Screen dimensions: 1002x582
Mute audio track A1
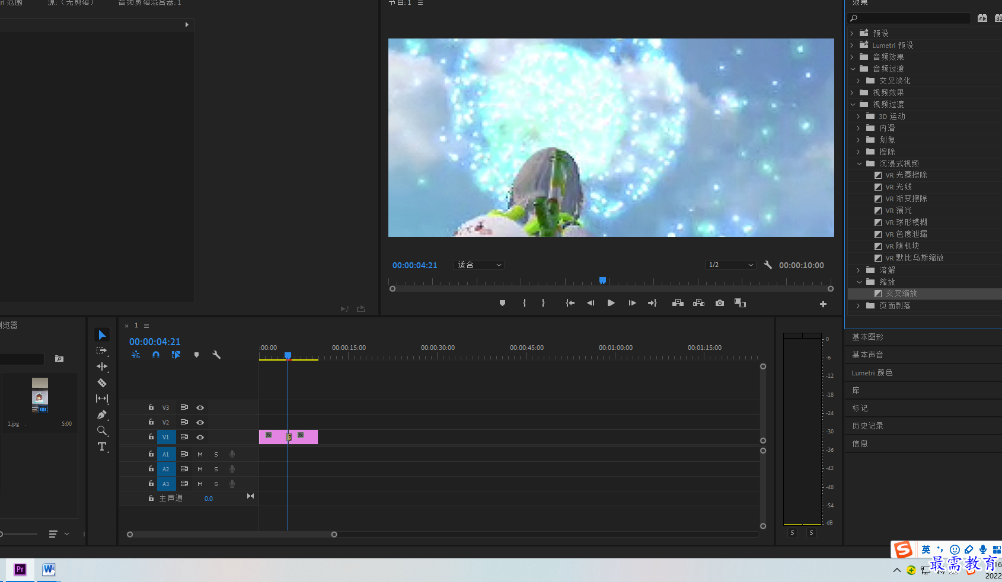[200, 454]
